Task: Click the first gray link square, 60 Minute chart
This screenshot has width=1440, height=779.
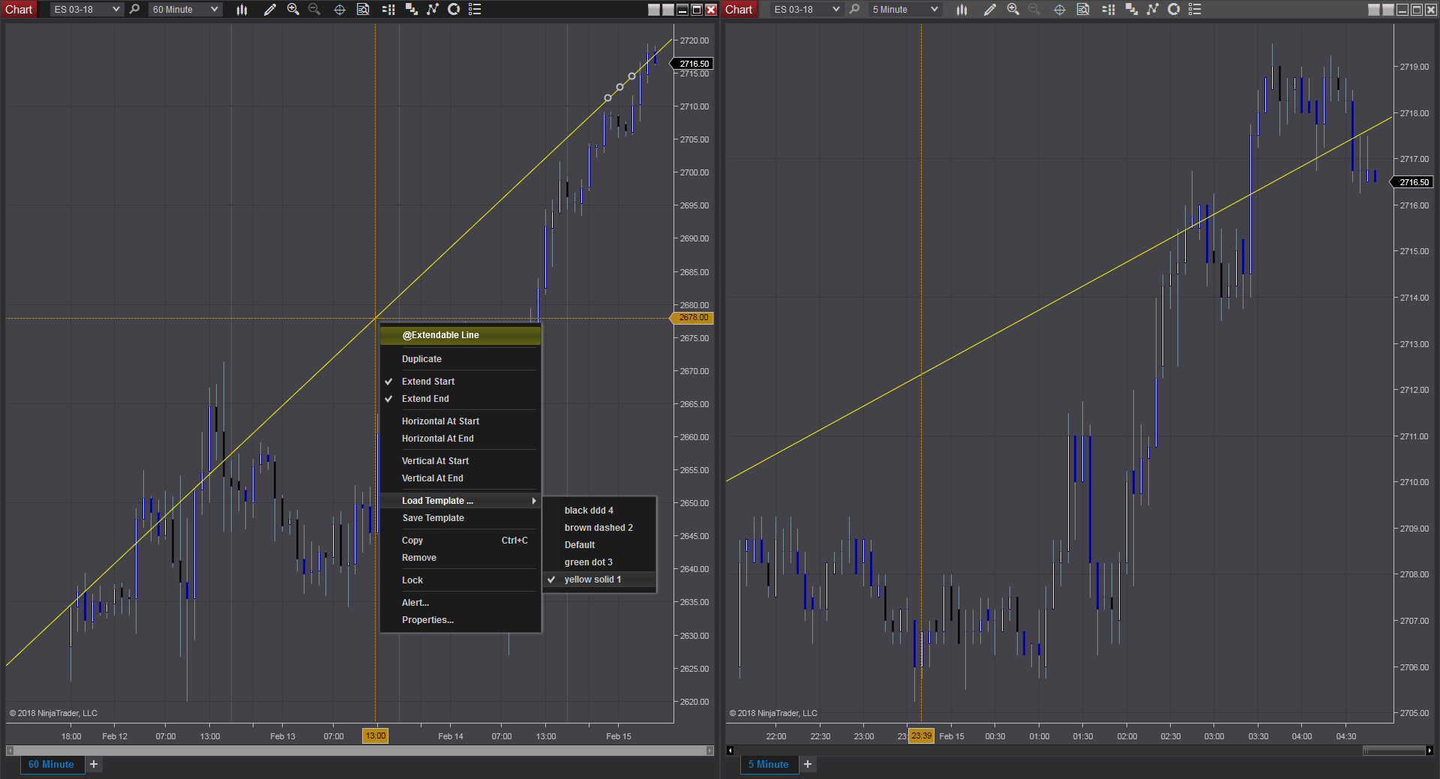Action: [x=654, y=10]
